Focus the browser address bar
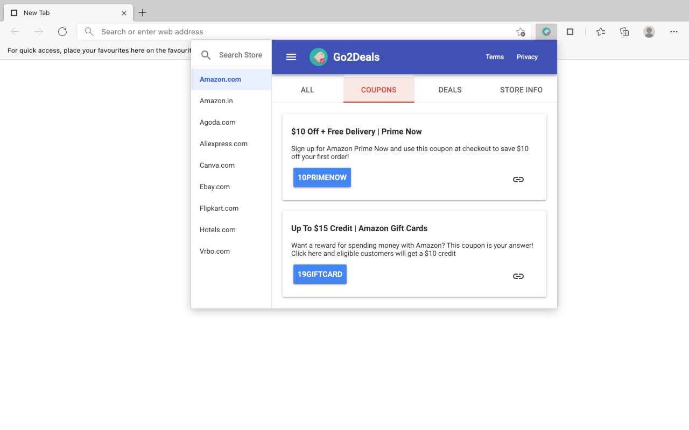Image resolution: width=689 pixels, height=430 pixels. tap(304, 32)
